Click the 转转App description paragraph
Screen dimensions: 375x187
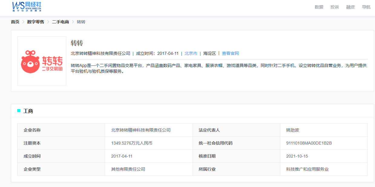coord(219,68)
